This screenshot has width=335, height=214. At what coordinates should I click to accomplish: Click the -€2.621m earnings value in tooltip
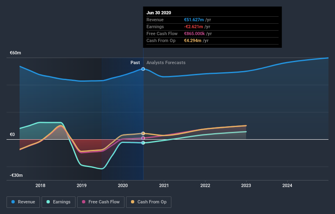(x=193, y=27)
